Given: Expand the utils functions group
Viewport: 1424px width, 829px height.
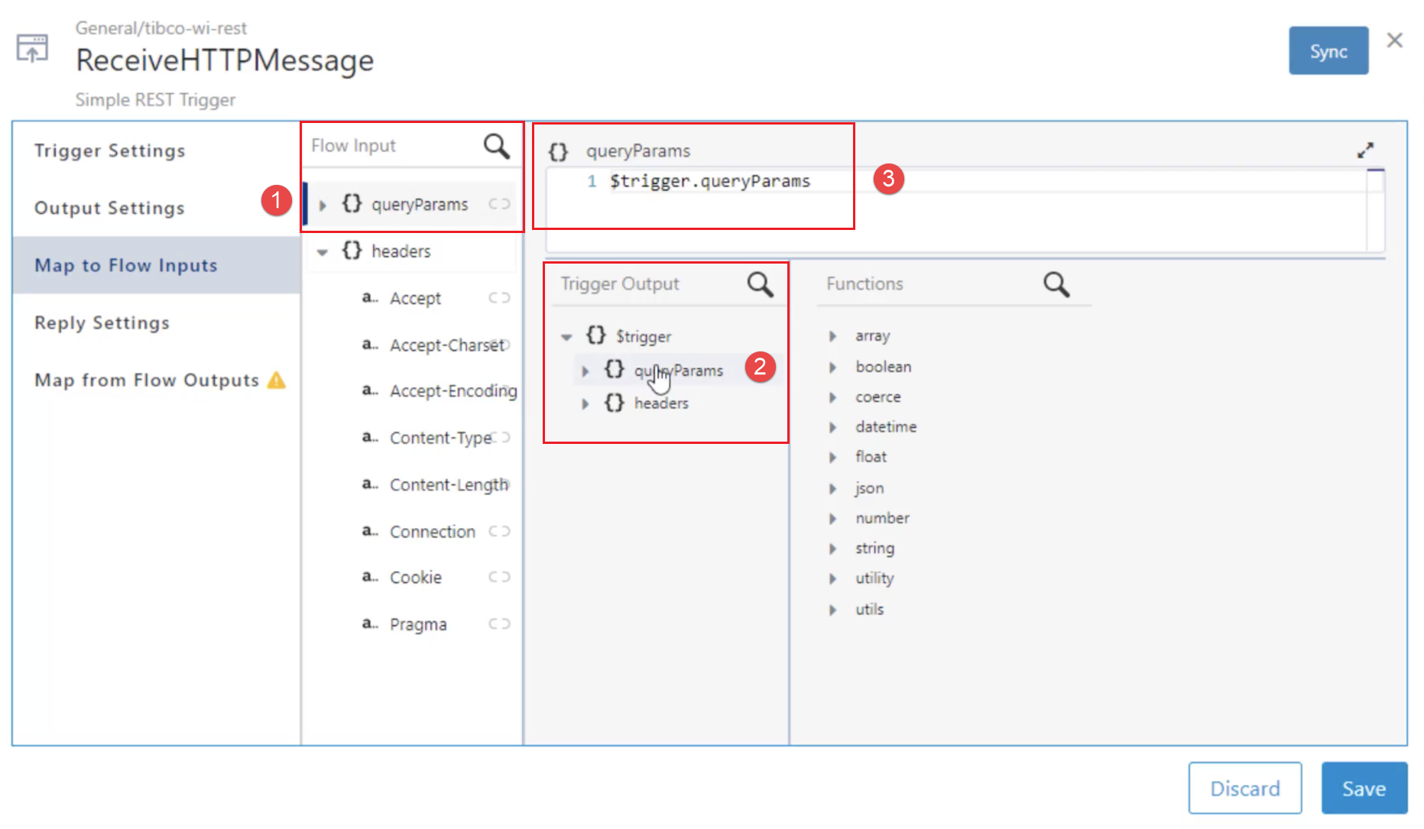Looking at the screenshot, I should (x=833, y=610).
